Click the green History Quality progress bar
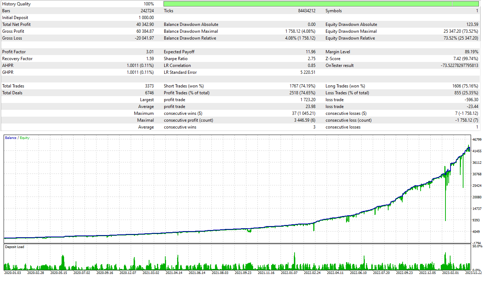484x288 pixels. [x=321, y=4]
